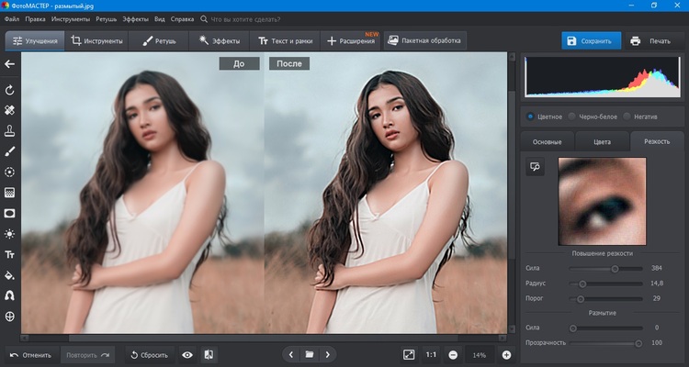
Task: Select the healing bandage tool in left sidebar
Action: [10, 110]
